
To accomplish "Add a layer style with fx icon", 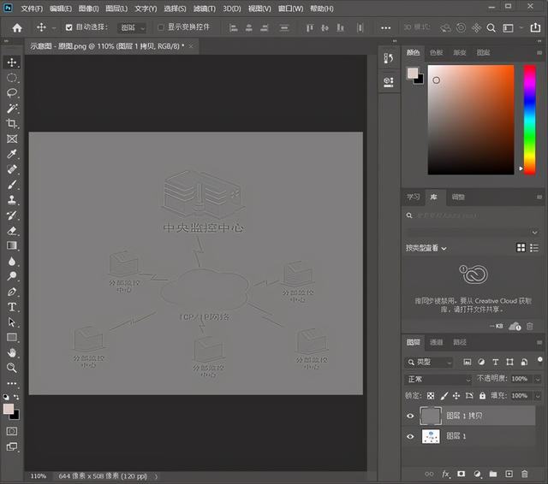I will (x=445, y=474).
